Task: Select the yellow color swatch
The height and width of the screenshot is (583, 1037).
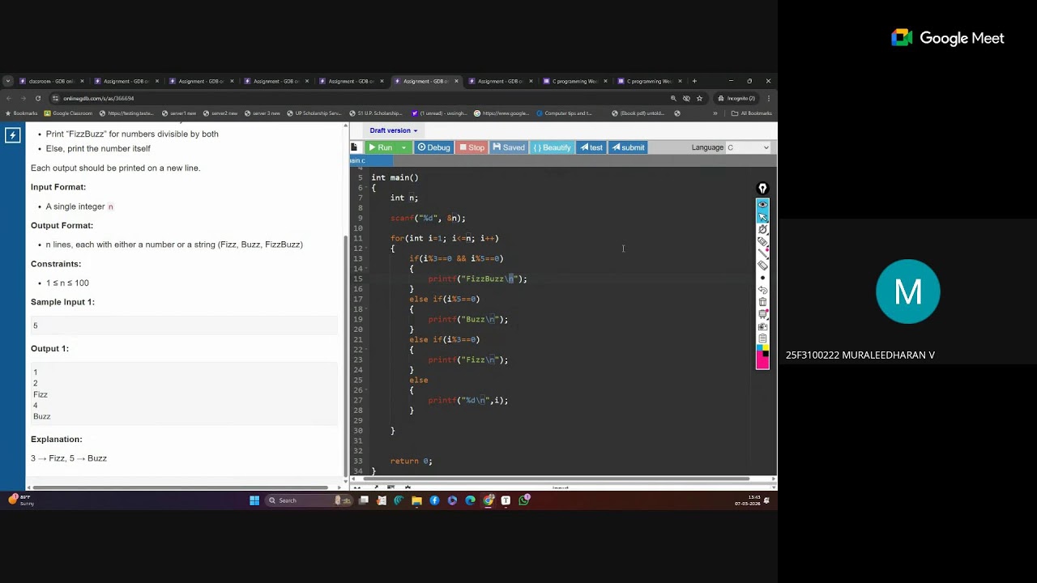Action: (766, 347)
